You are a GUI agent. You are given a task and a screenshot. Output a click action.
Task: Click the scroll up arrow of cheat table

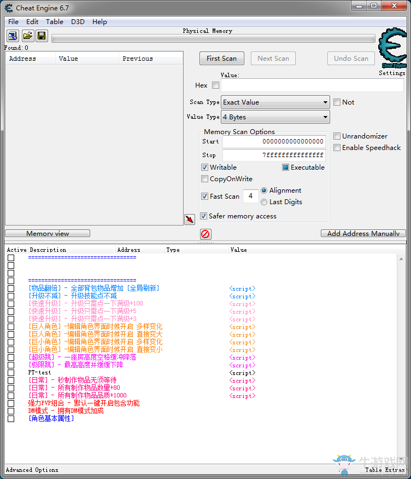pyautogui.click(x=401, y=259)
